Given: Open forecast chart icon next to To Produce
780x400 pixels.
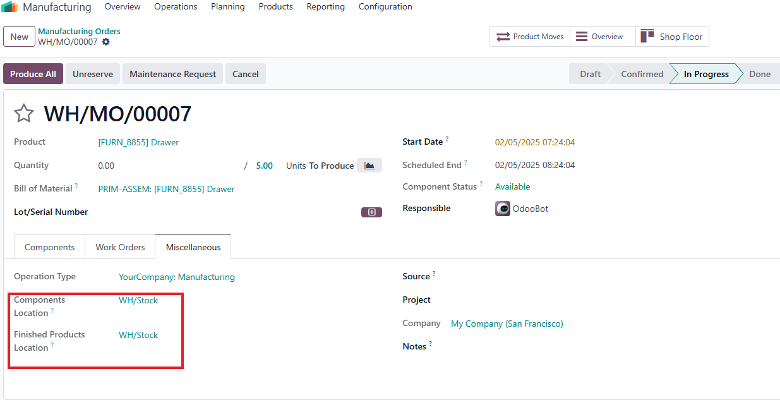Looking at the screenshot, I should click(369, 166).
